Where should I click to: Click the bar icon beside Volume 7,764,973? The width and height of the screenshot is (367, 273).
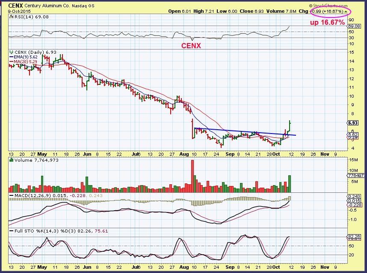click(x=11, y=160)
